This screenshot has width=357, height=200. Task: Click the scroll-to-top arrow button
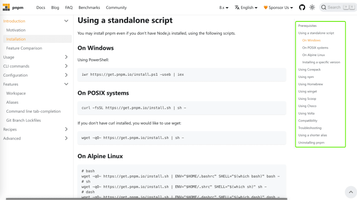click(351, 192)
